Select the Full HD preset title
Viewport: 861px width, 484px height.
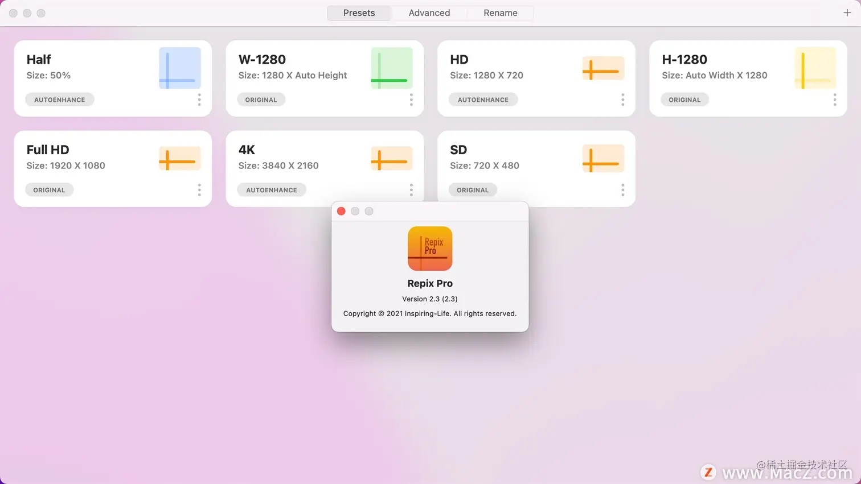[x=48, y=150]
